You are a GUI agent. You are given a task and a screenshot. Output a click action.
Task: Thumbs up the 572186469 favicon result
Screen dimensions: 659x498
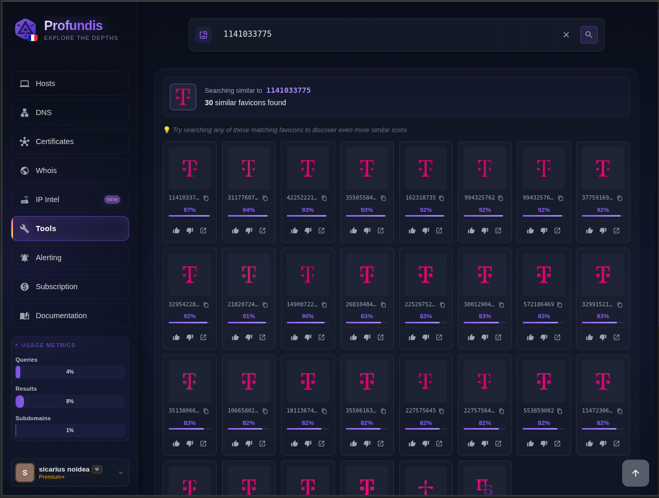pyautogui.click(x=530, y=337)
